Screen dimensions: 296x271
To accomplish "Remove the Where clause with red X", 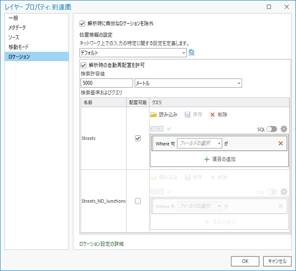I will 281,143.
